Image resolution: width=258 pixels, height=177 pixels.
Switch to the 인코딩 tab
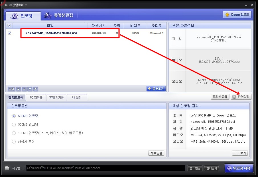[x=23, y=16]
